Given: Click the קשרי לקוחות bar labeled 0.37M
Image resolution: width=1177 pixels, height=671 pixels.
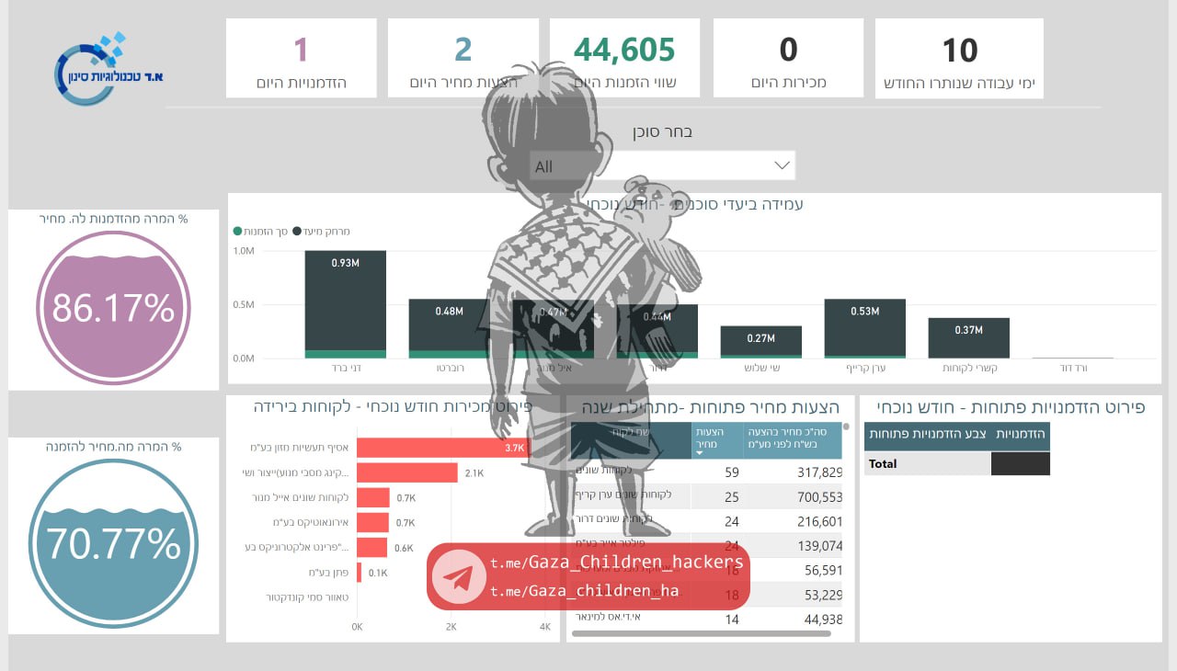Looking at the screenshot, I should tap(968, 337).
